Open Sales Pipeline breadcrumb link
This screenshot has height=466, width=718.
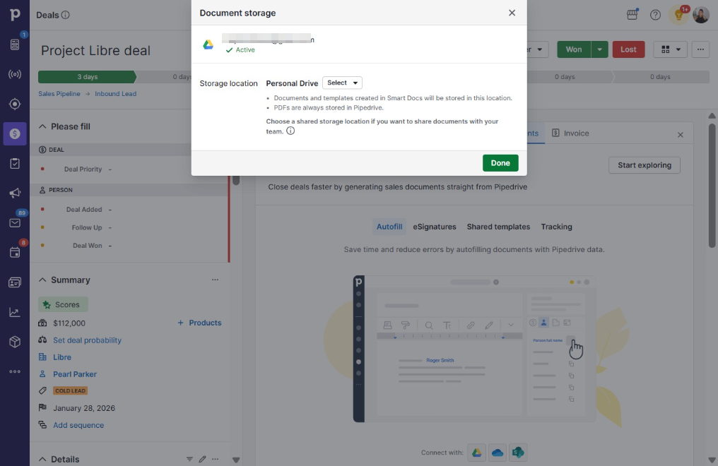59,93
